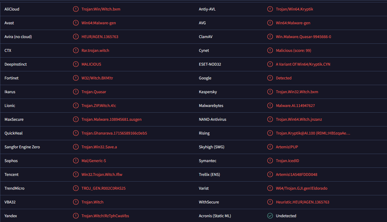Select the Heuristic.HEUR/AGEN.1365763 detection text
This screenshot has width=387, height=222.
click(x=302, y=202)
